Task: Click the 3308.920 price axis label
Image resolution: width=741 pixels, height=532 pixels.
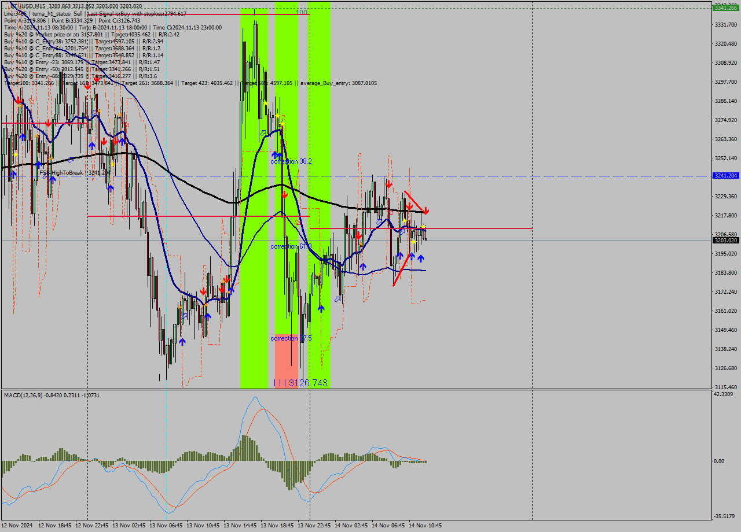Action: [x=725, y=62]
